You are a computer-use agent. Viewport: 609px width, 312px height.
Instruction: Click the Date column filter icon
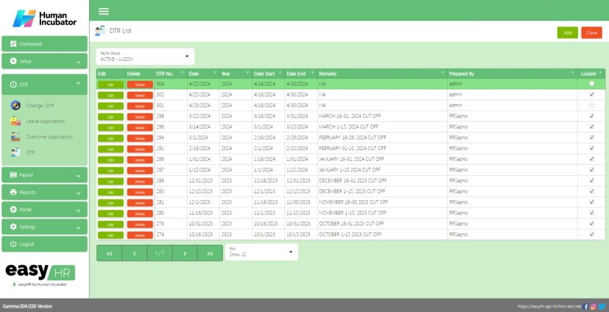pyautogui.click(x=215, y=73)
